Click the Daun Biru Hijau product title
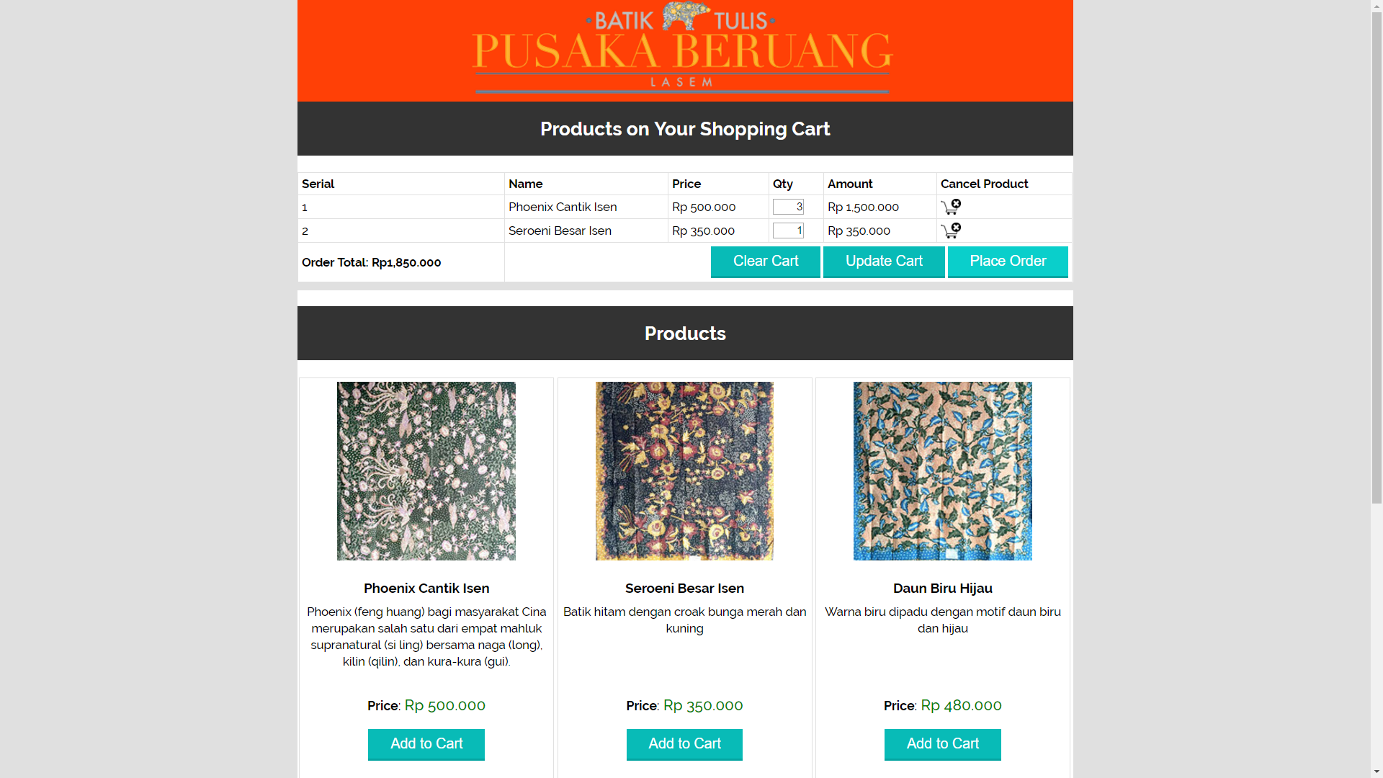1383x778 pixels. (942, 589)
